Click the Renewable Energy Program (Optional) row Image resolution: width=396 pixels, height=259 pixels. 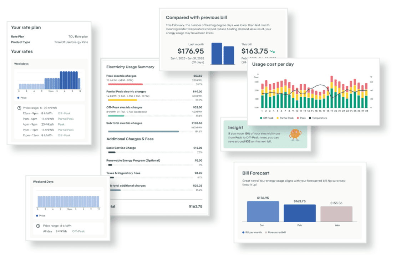point(154,163)
